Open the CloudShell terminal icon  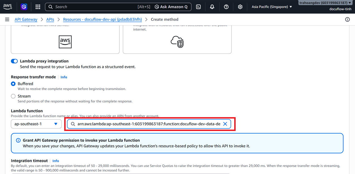[x=198, y=7]
